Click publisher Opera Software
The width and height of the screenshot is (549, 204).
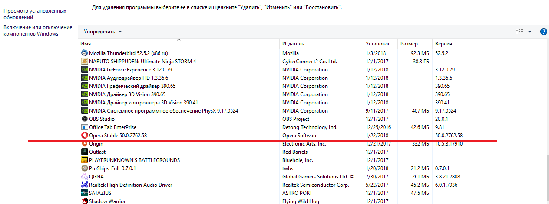coord(300,135)
